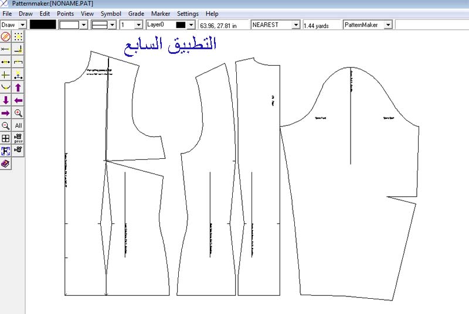
Task: Pan left with the purple left arrow
Action: coord(18,100)
